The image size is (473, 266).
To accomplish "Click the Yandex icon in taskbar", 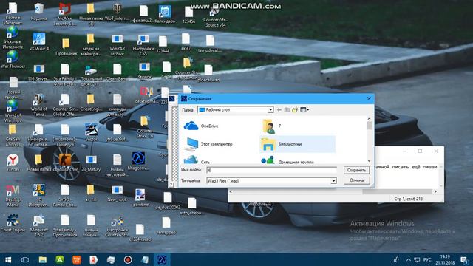I will 94,259.
